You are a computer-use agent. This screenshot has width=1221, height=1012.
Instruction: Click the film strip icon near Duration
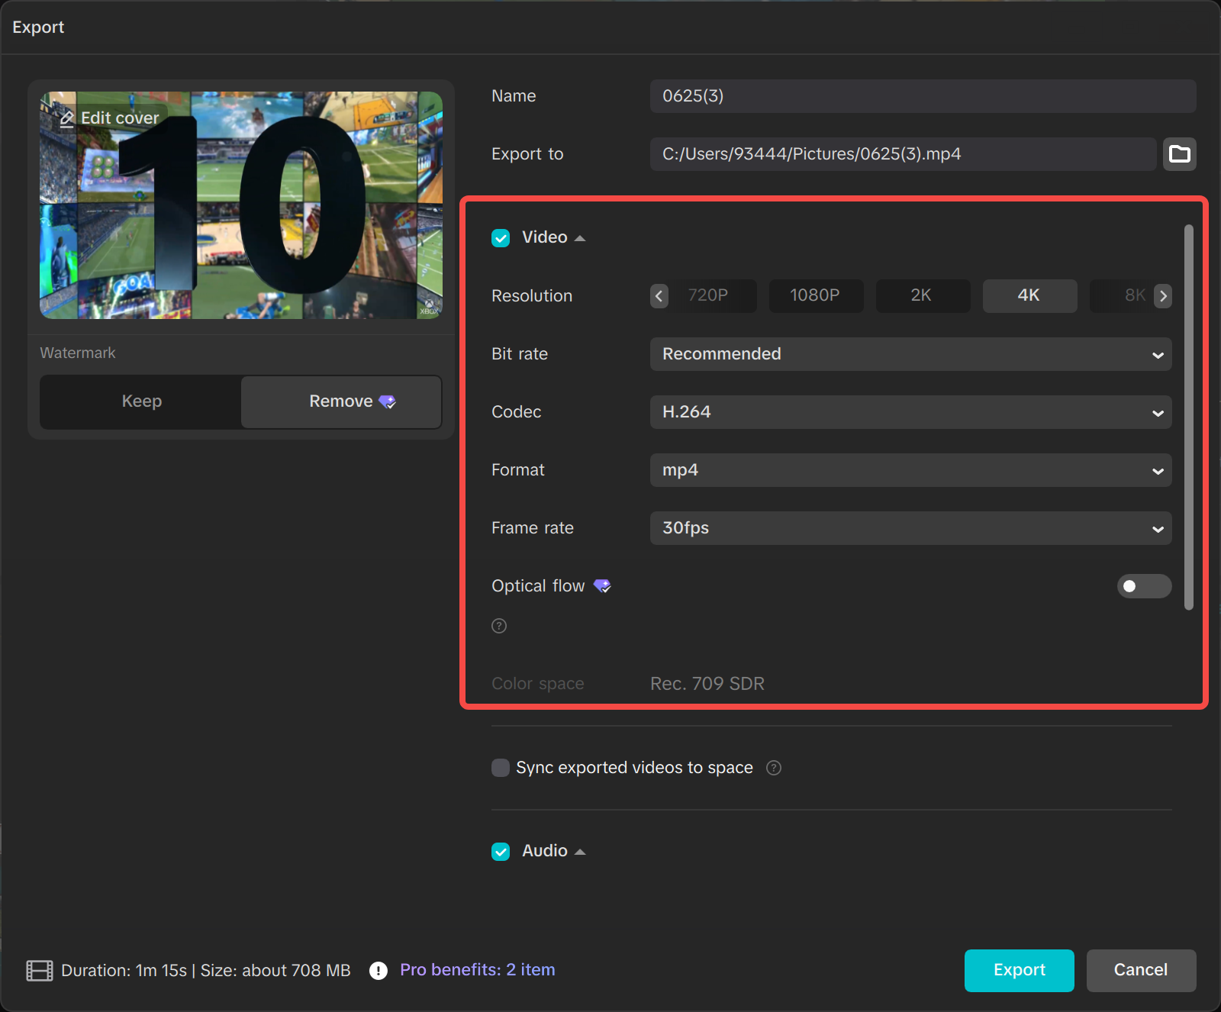[40, 970]
